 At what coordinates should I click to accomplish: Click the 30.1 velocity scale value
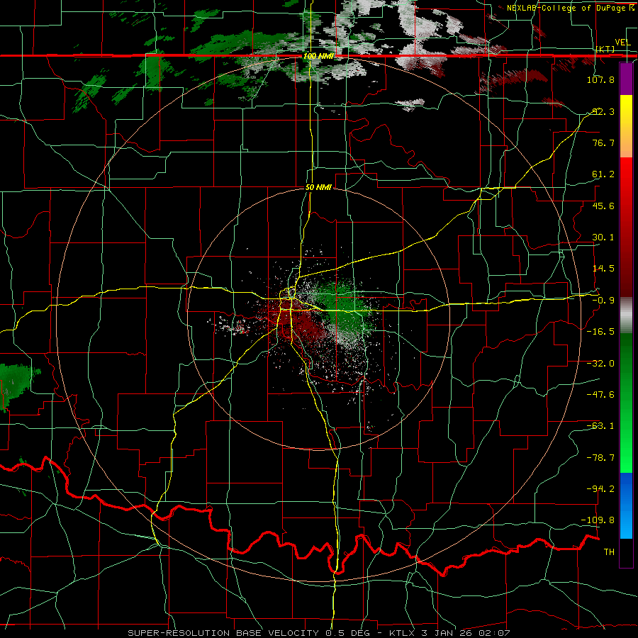click(x=603, y=237)
